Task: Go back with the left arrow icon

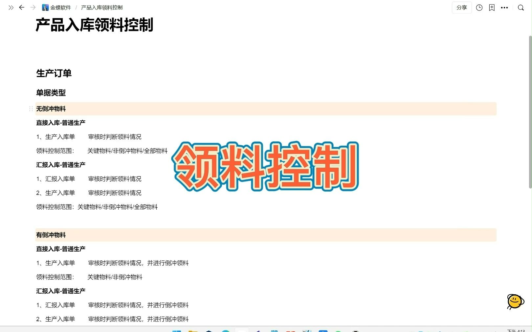Action: click(22, 7)
